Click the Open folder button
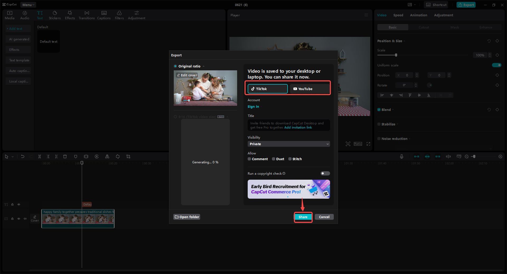Viewport: 507px width, 274px height. pos(186,217)
